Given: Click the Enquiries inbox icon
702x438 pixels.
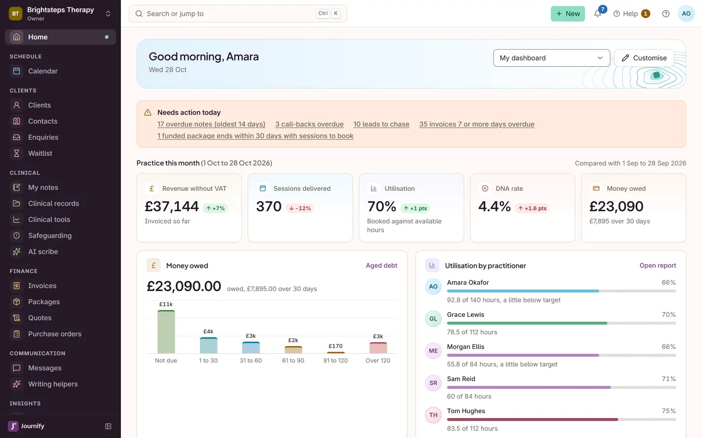Looking at the screenshot, I should coord(17,137).
